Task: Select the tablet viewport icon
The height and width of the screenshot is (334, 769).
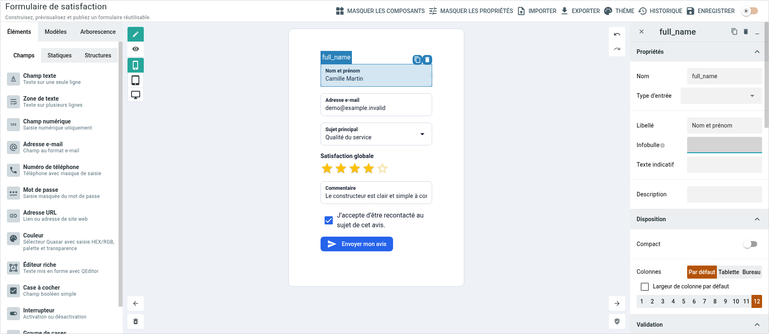Action: (x=136, y=80)
